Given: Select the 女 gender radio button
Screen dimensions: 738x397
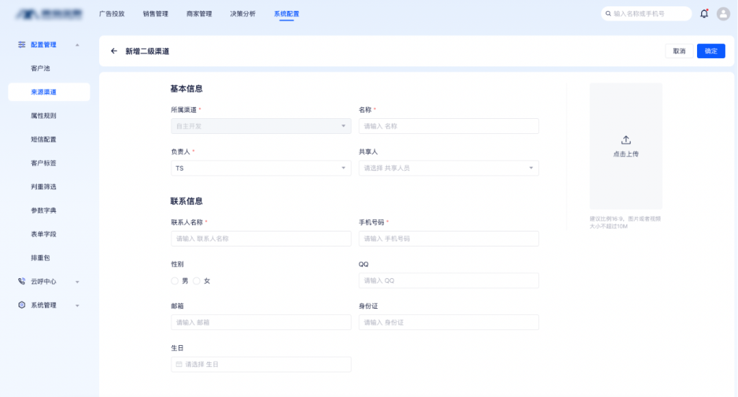Looking at the screenshot, I should click(x=198, y=279).
